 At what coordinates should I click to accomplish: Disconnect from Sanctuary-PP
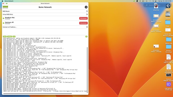pos(83,23)
